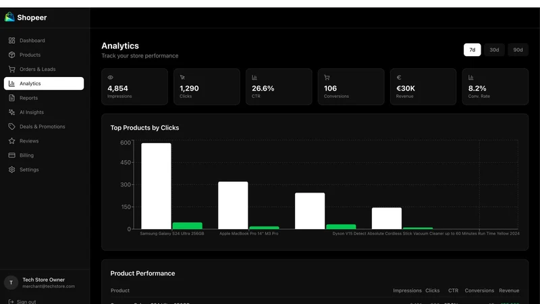
Task: Click the Impressions column header
Action: 407,290
